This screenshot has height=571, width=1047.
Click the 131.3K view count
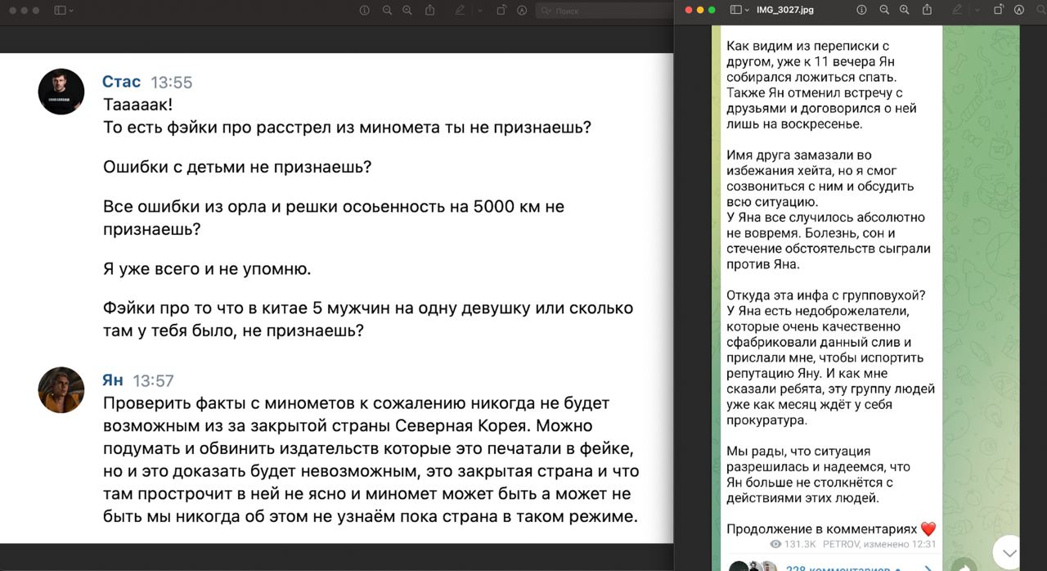coord(800,544)
